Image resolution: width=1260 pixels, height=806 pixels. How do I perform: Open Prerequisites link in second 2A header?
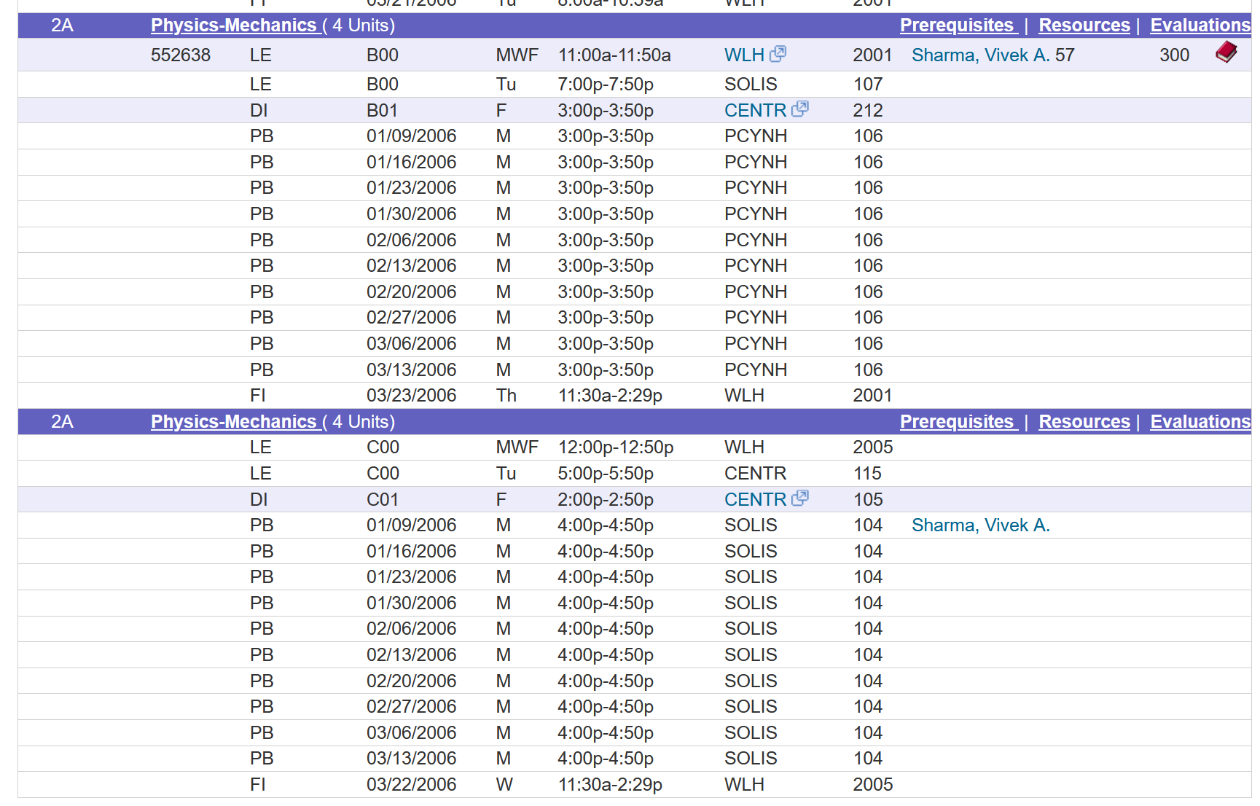(957, 422)
